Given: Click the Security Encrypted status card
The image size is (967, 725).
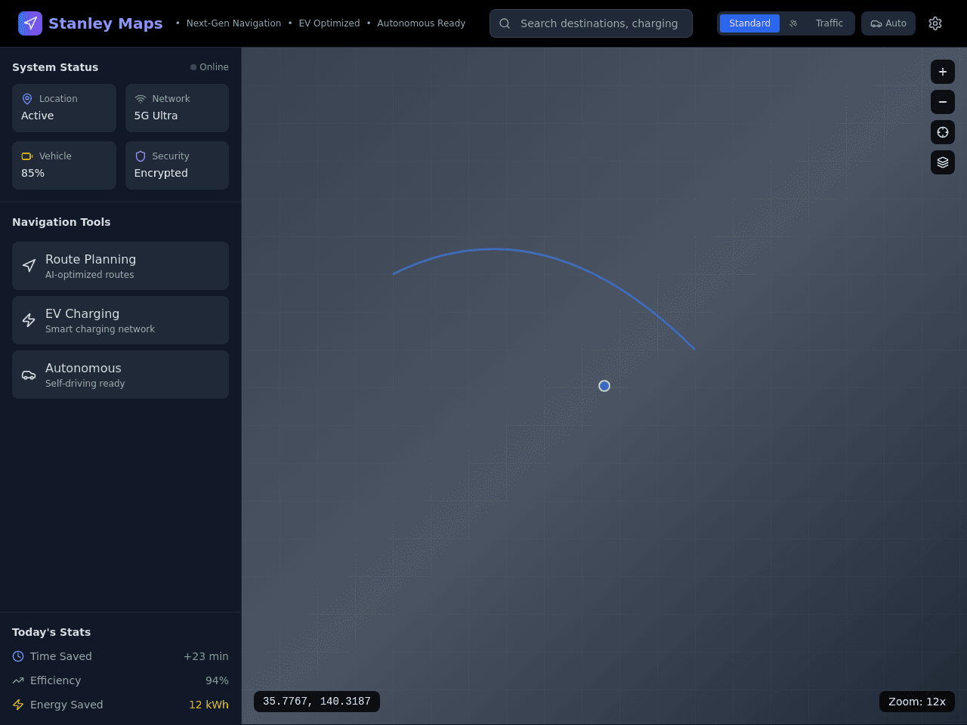Looking at the screenshot, I should tap(177, 165).
